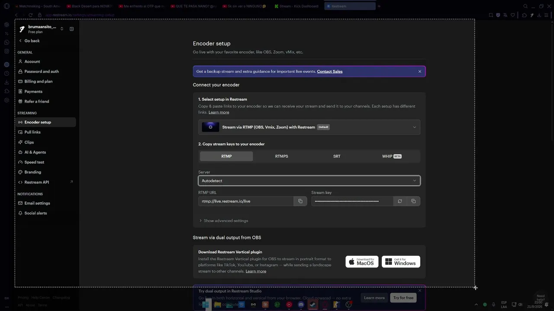Screen dimensions: 554x311
Task: Click the lock icon beside Password and auth
Action: coord(20,72)
